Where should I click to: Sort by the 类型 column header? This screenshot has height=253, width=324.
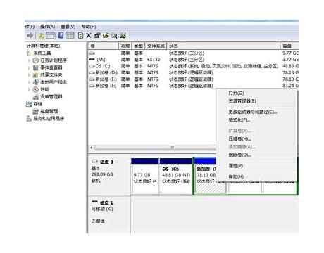tap(138, 46)
